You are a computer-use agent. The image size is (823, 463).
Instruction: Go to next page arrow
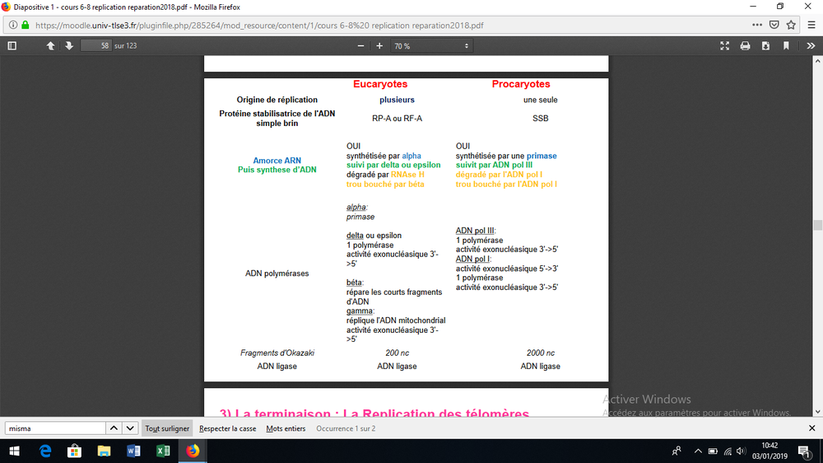click(69, 45)
